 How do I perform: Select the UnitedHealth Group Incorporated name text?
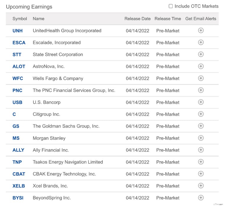[x=67, y=31]
